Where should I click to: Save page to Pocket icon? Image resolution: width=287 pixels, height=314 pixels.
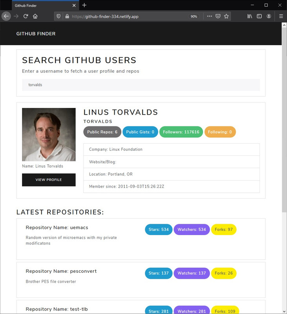point(218,16)
